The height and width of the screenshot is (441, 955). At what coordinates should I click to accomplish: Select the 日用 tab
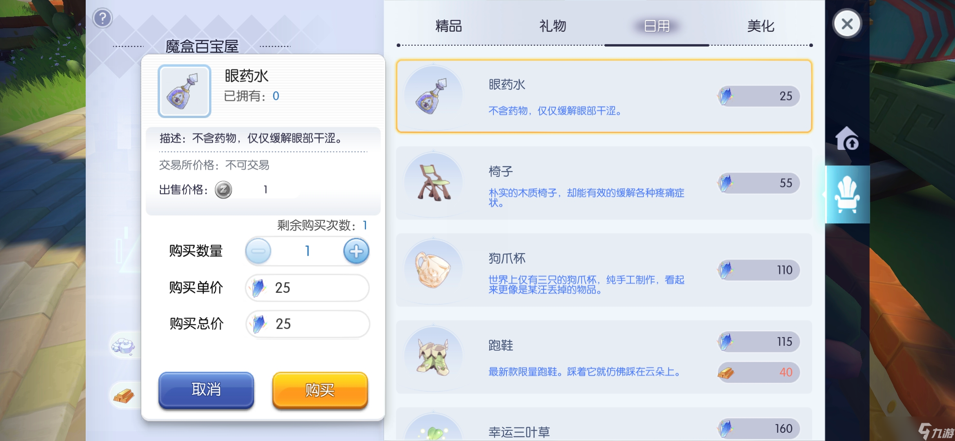pos(657,26)
